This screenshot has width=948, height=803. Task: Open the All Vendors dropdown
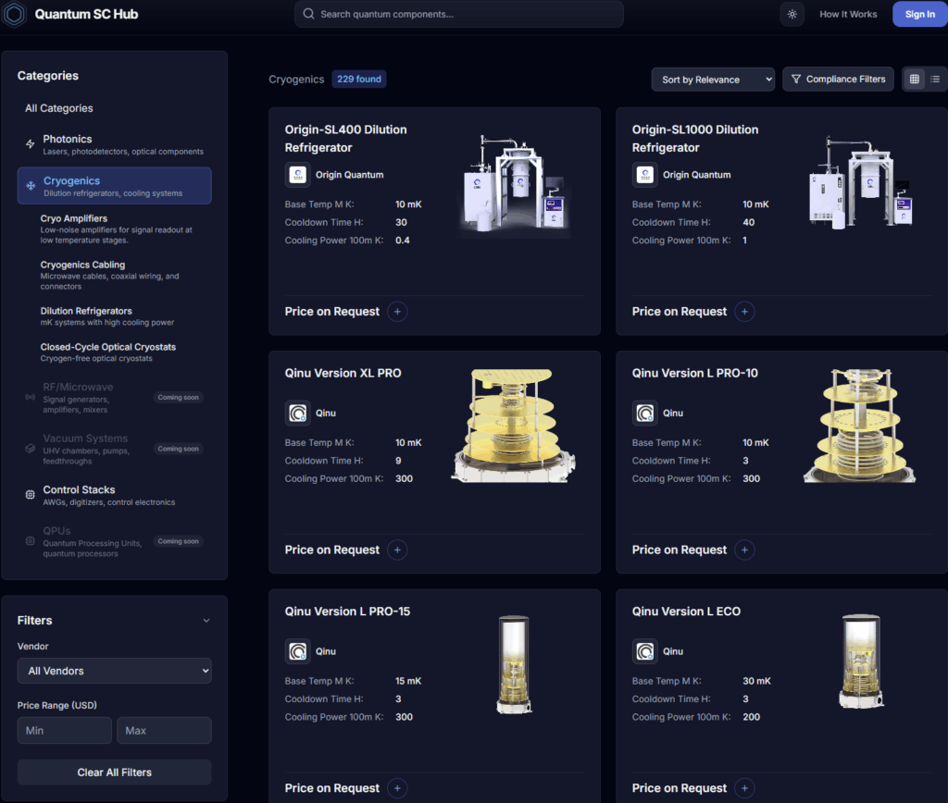pos(114,671)
